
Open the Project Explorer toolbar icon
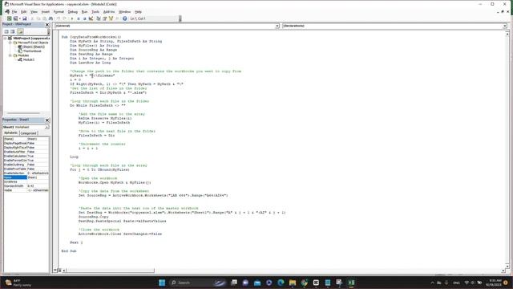(x=99, y=18)
